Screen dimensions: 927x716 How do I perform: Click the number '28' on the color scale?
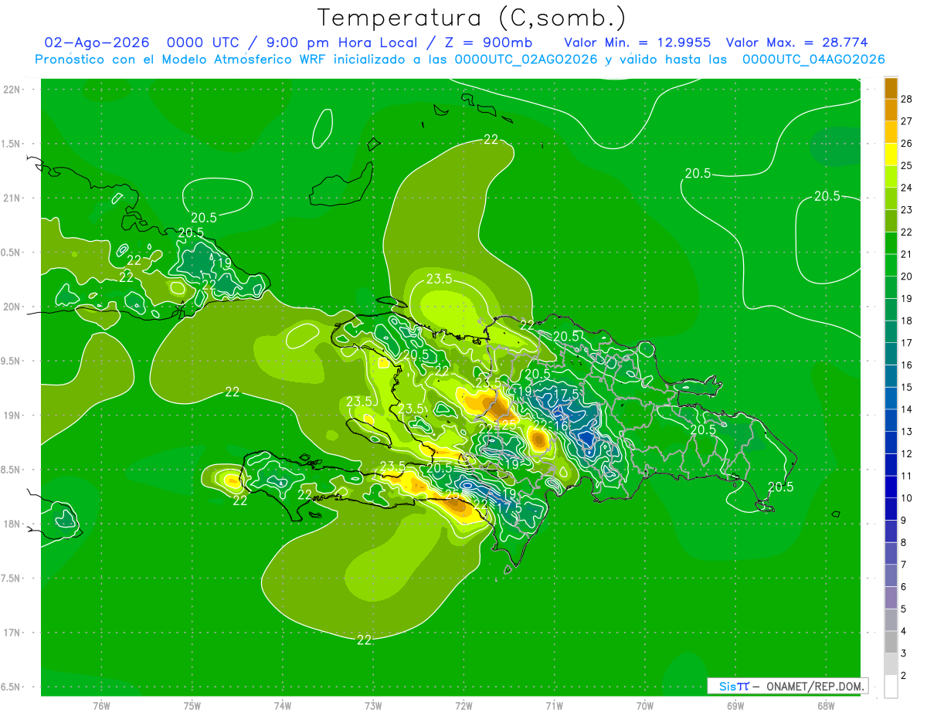[907, 99]
